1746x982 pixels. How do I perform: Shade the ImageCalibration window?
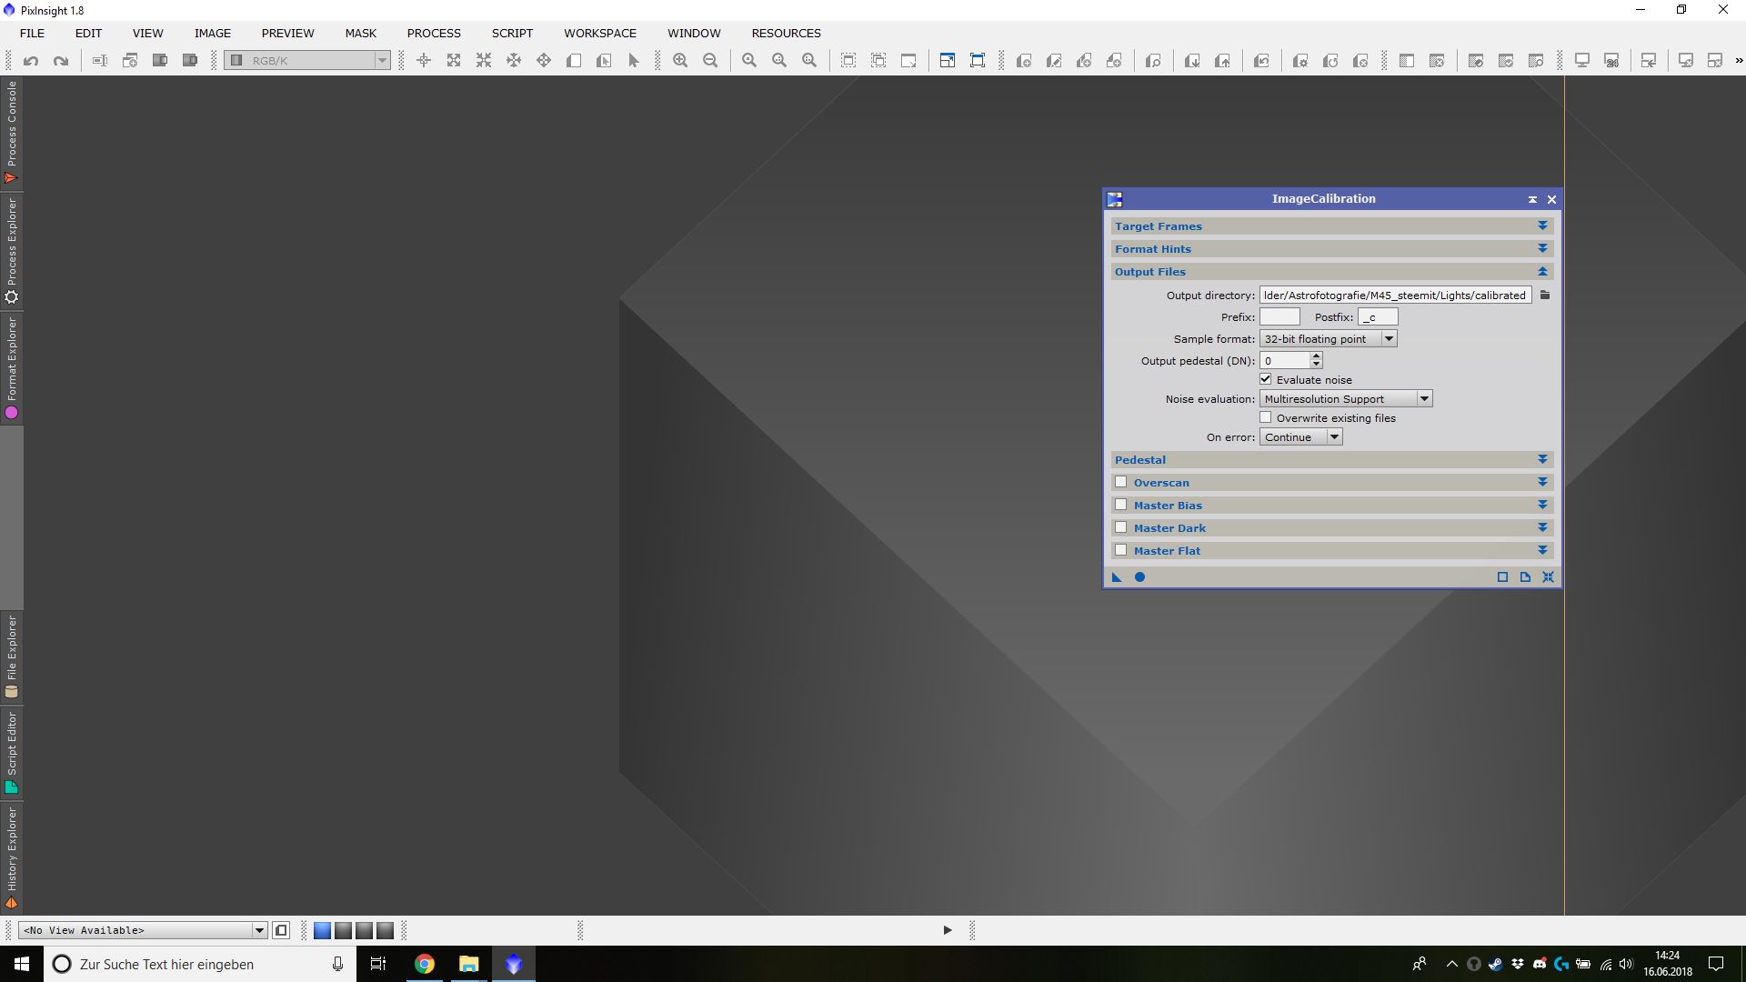pos(1532,199)
